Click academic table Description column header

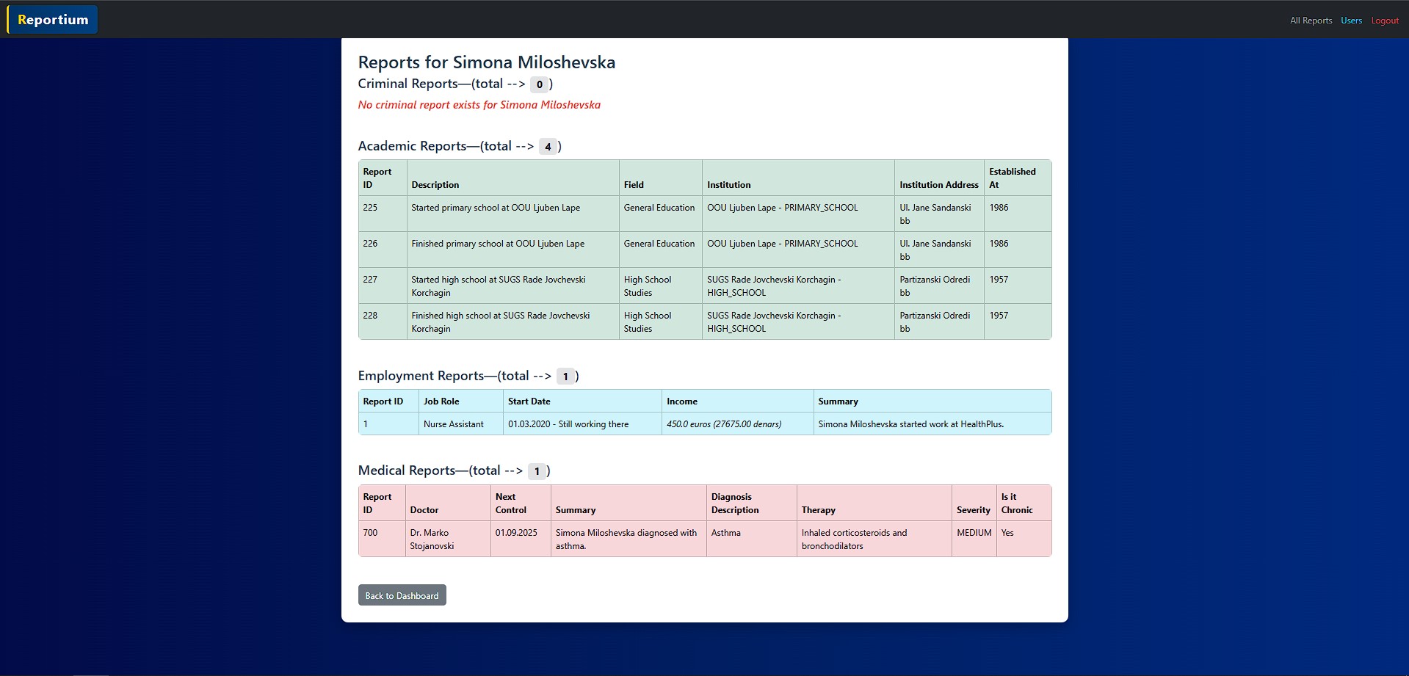pos(512,178)
